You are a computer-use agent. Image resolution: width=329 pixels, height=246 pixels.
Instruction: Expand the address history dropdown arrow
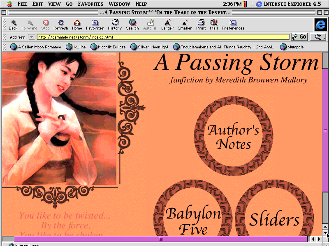pyautogui.click(x=32, y=37)
